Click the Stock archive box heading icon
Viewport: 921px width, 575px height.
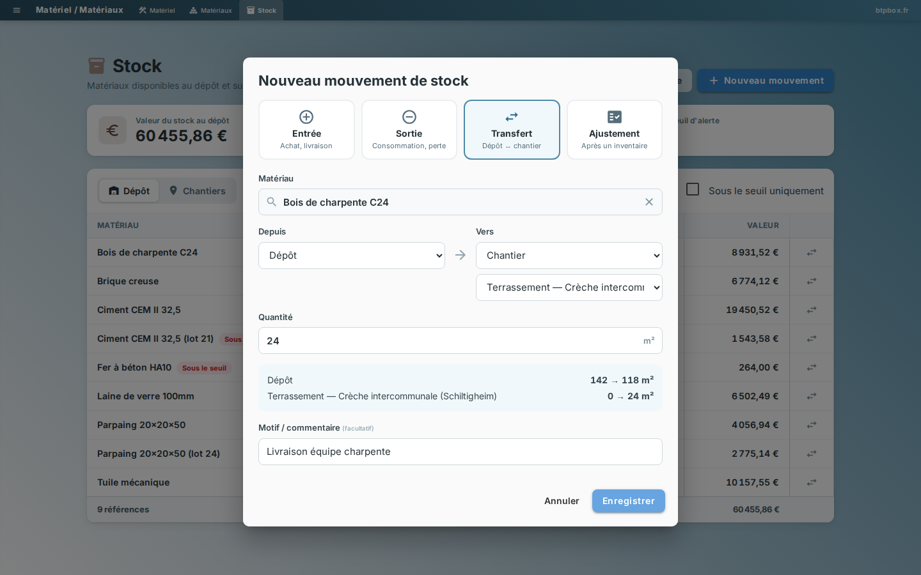click(96, 66)
